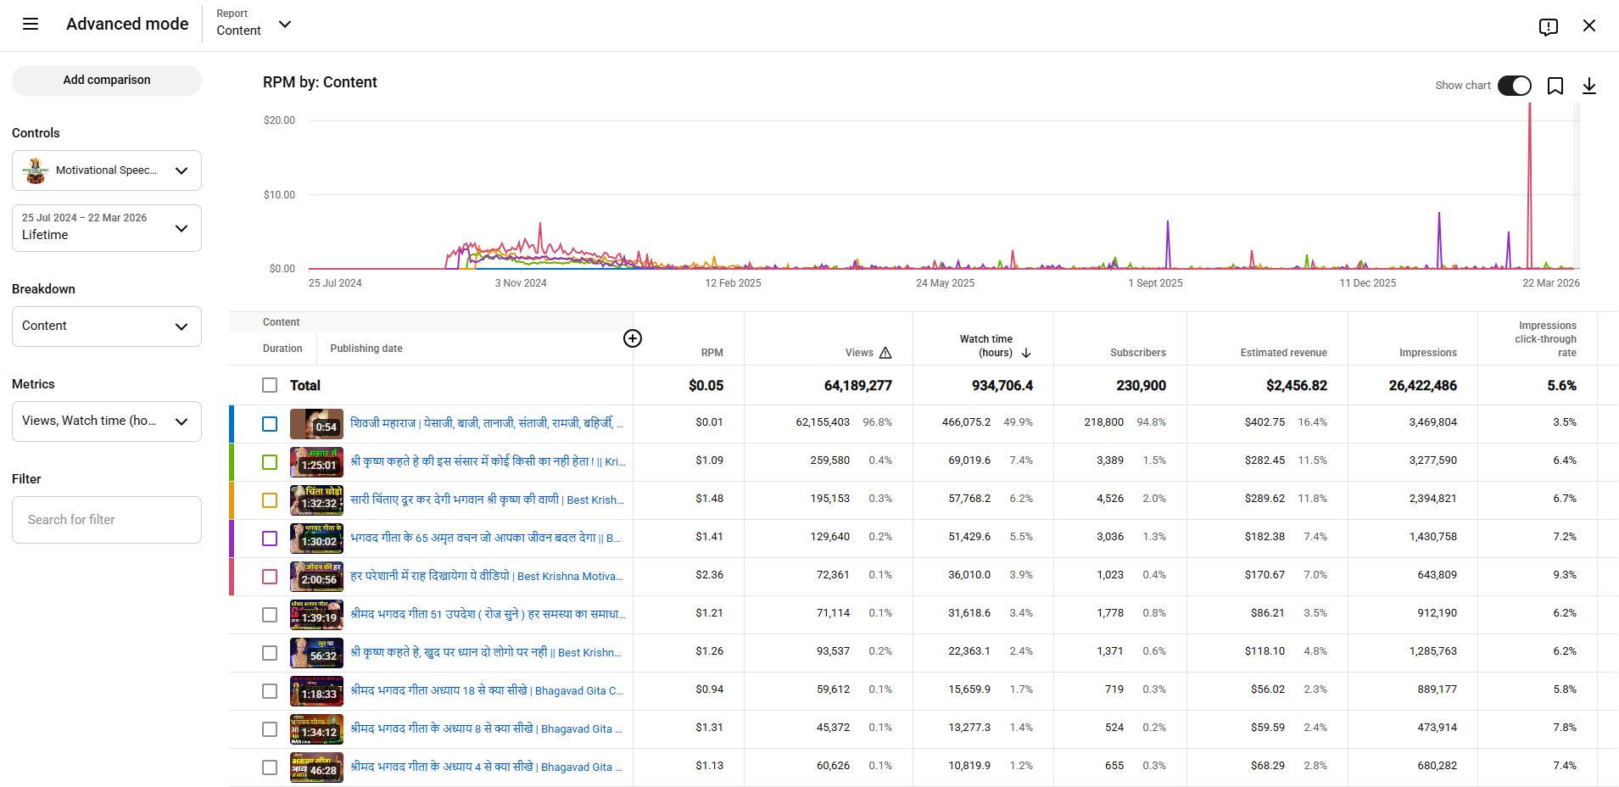The height and width of the screenshot is (787, 1619).
Task: Download the report using the export icon
Action: (1588, 86)
